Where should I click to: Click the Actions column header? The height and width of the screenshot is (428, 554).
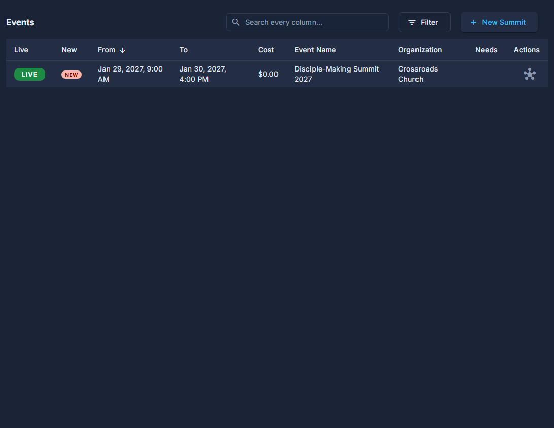[x=527, y=50]
